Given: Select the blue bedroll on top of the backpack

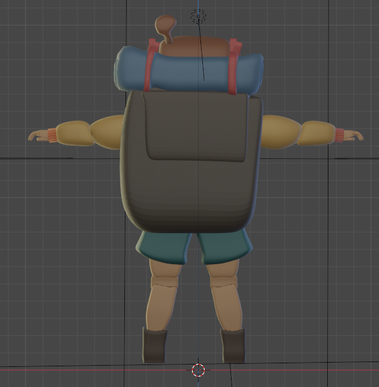Looking at the screenshot, I should (188, 71).
